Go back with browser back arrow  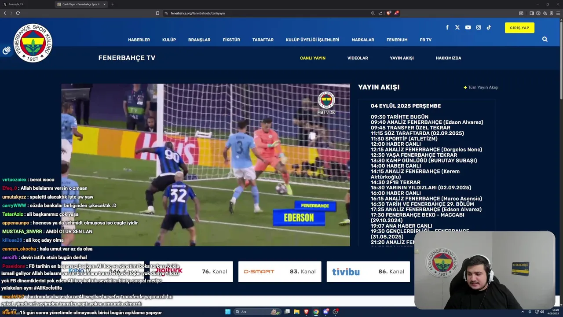5,13
